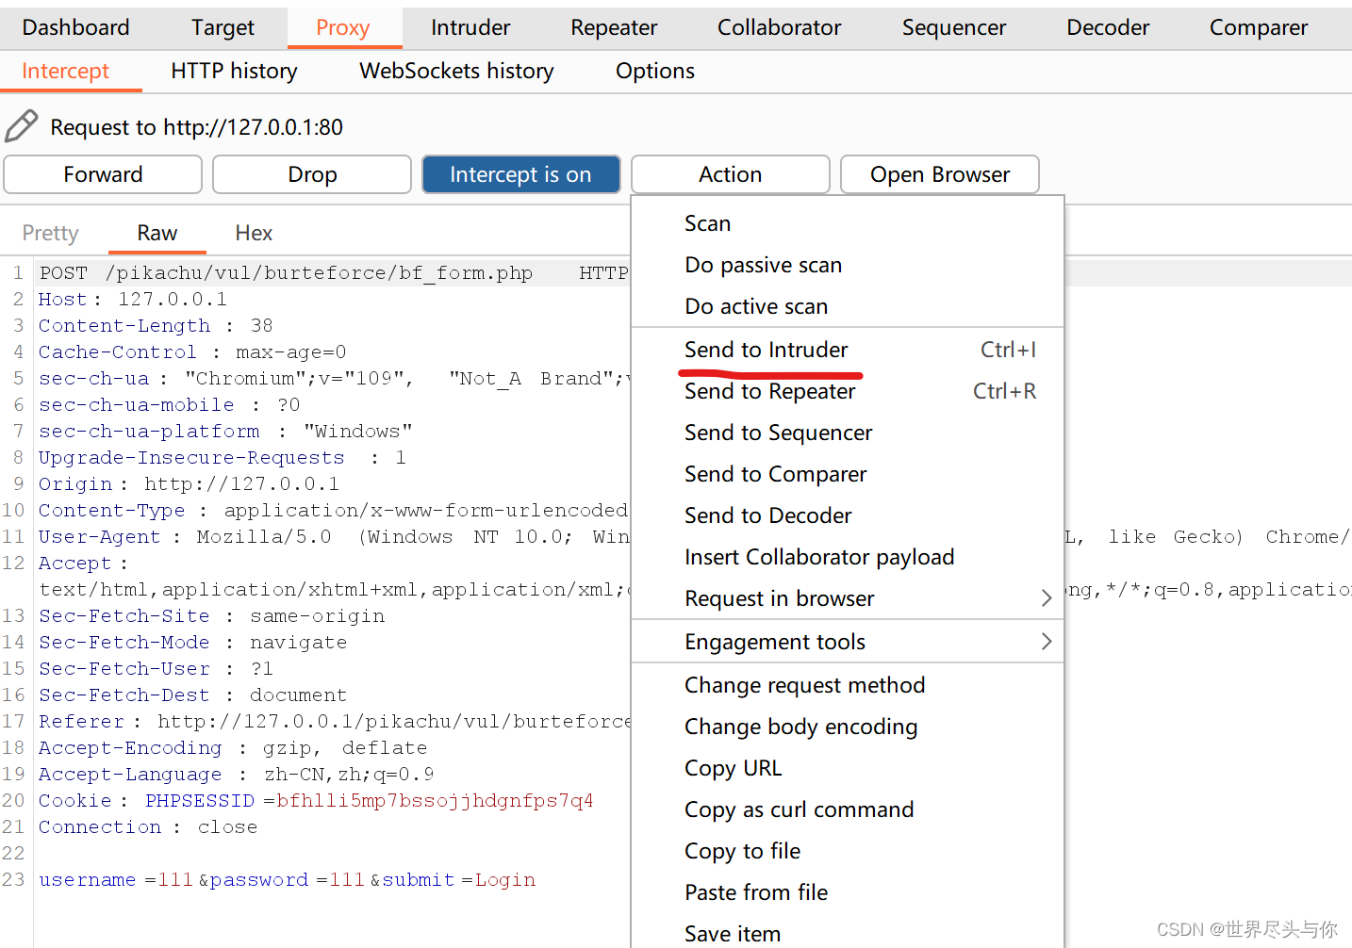
Task: Switch to Pretty message view
Action: click(50, 233)
